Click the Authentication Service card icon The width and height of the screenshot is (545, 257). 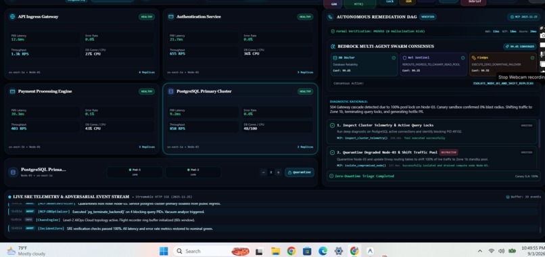170,17
